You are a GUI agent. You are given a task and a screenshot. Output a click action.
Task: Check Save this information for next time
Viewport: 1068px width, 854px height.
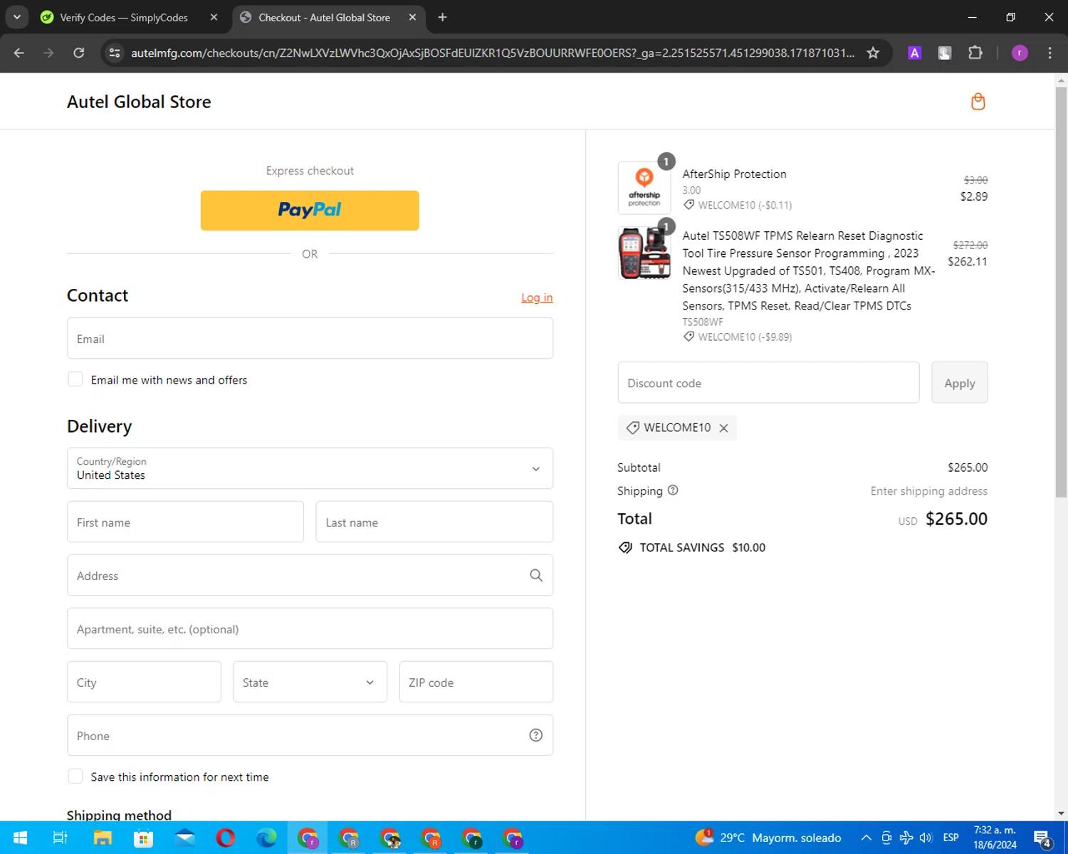pyautogui.click(x=75, y=776)
